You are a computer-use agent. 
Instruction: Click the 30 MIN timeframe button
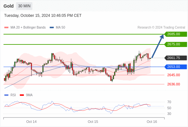click(24, 6)
